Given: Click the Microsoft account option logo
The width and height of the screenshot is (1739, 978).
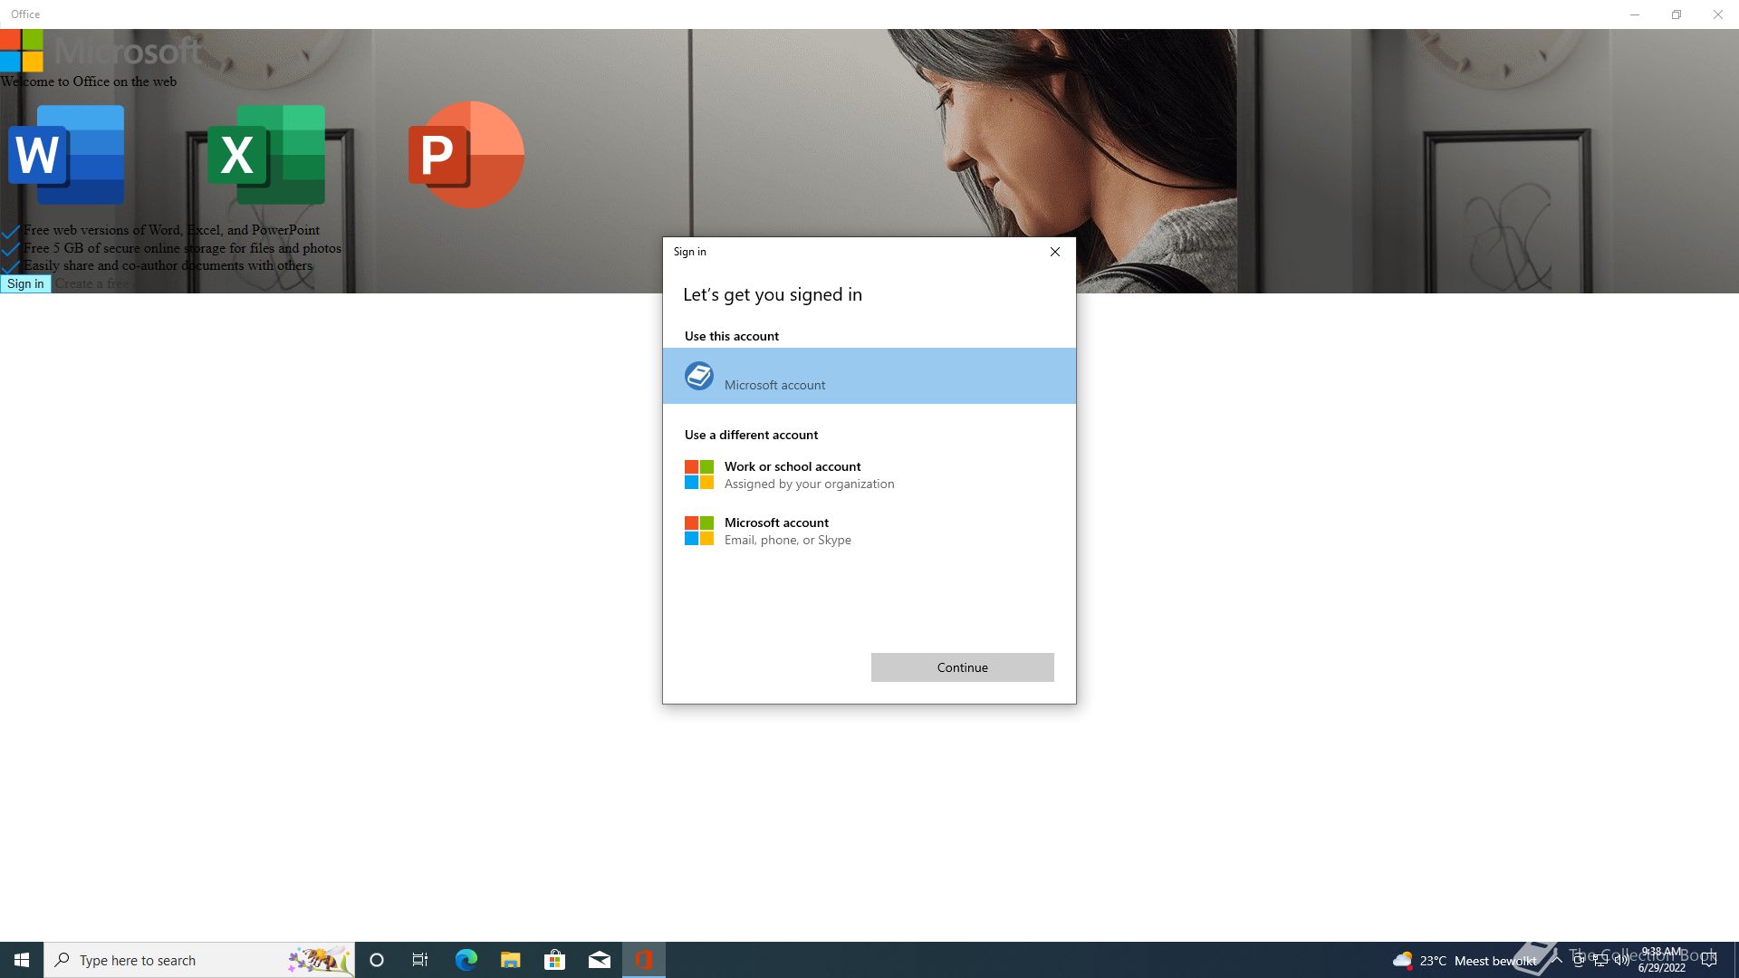Looking at the screenshot, I should [x=698, y=531].
